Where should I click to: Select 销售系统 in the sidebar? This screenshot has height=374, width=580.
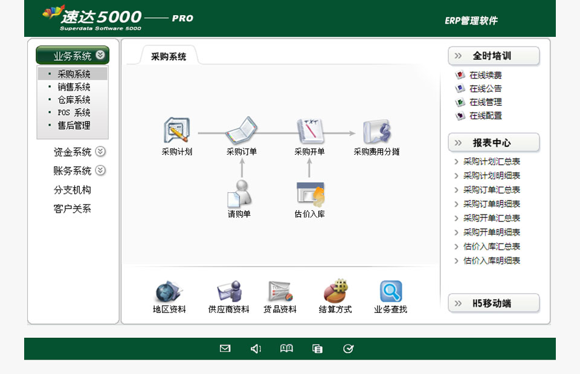point(72,87)
